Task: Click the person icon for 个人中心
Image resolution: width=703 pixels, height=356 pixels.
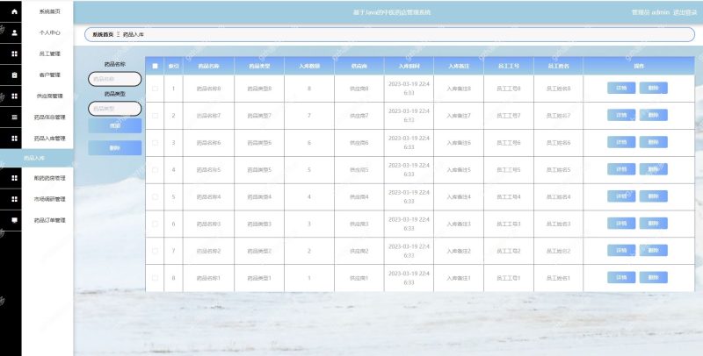Action: point(14,32)
